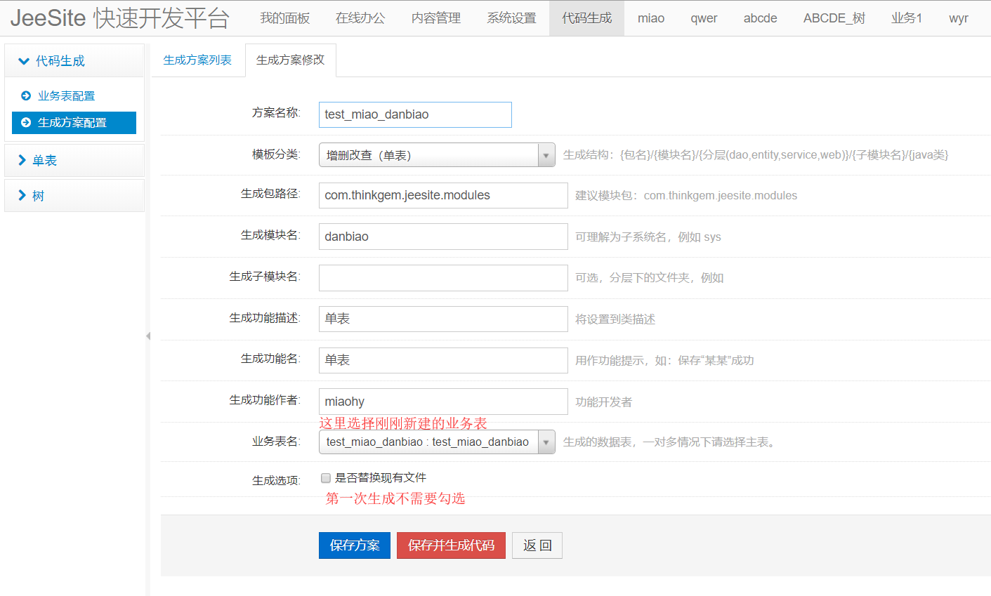Open the 业务1 top menu

click(x=907, y=18)
